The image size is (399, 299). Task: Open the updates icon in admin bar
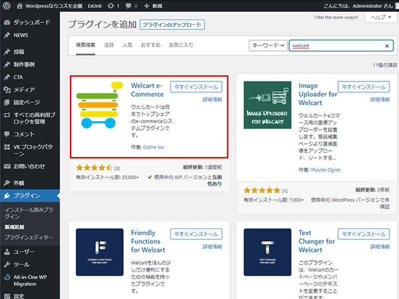pyautogui.click(x=111, y=6)
